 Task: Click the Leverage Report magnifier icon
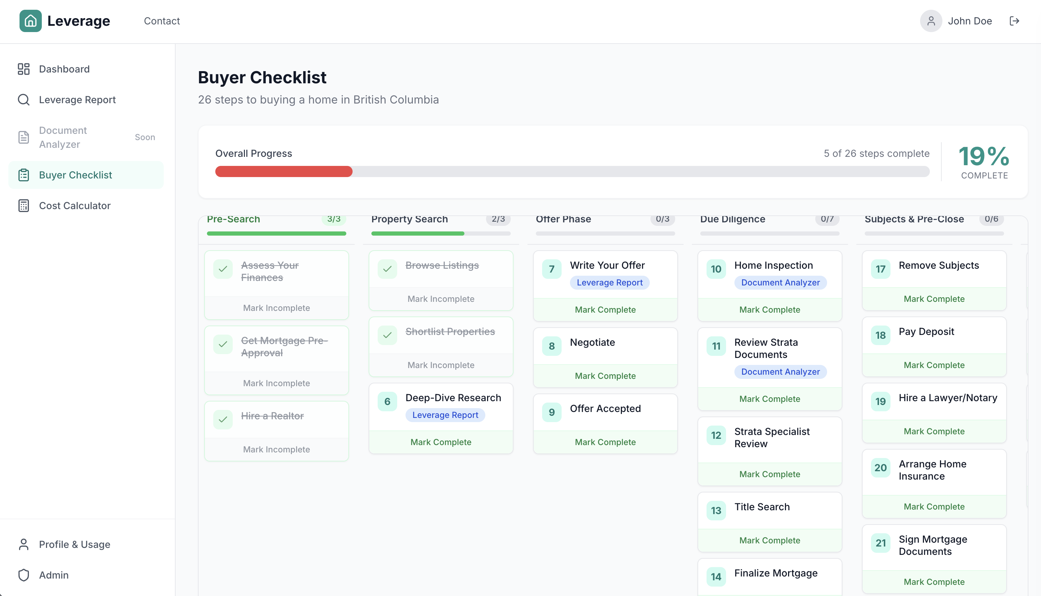[24, 99]
